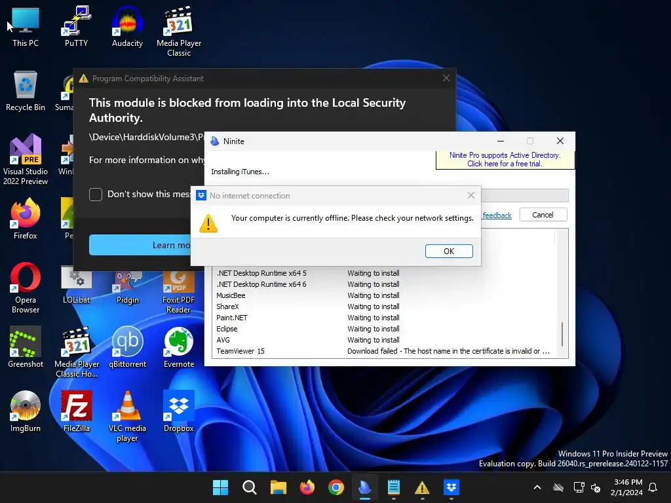Open File Explorer from the taskbar

[278, 487]
